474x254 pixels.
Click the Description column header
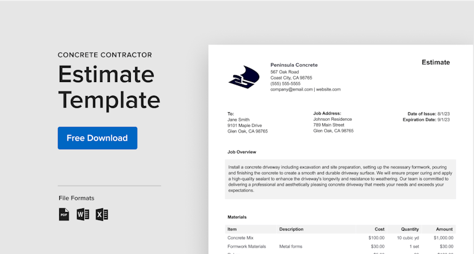tap(291, 229)
